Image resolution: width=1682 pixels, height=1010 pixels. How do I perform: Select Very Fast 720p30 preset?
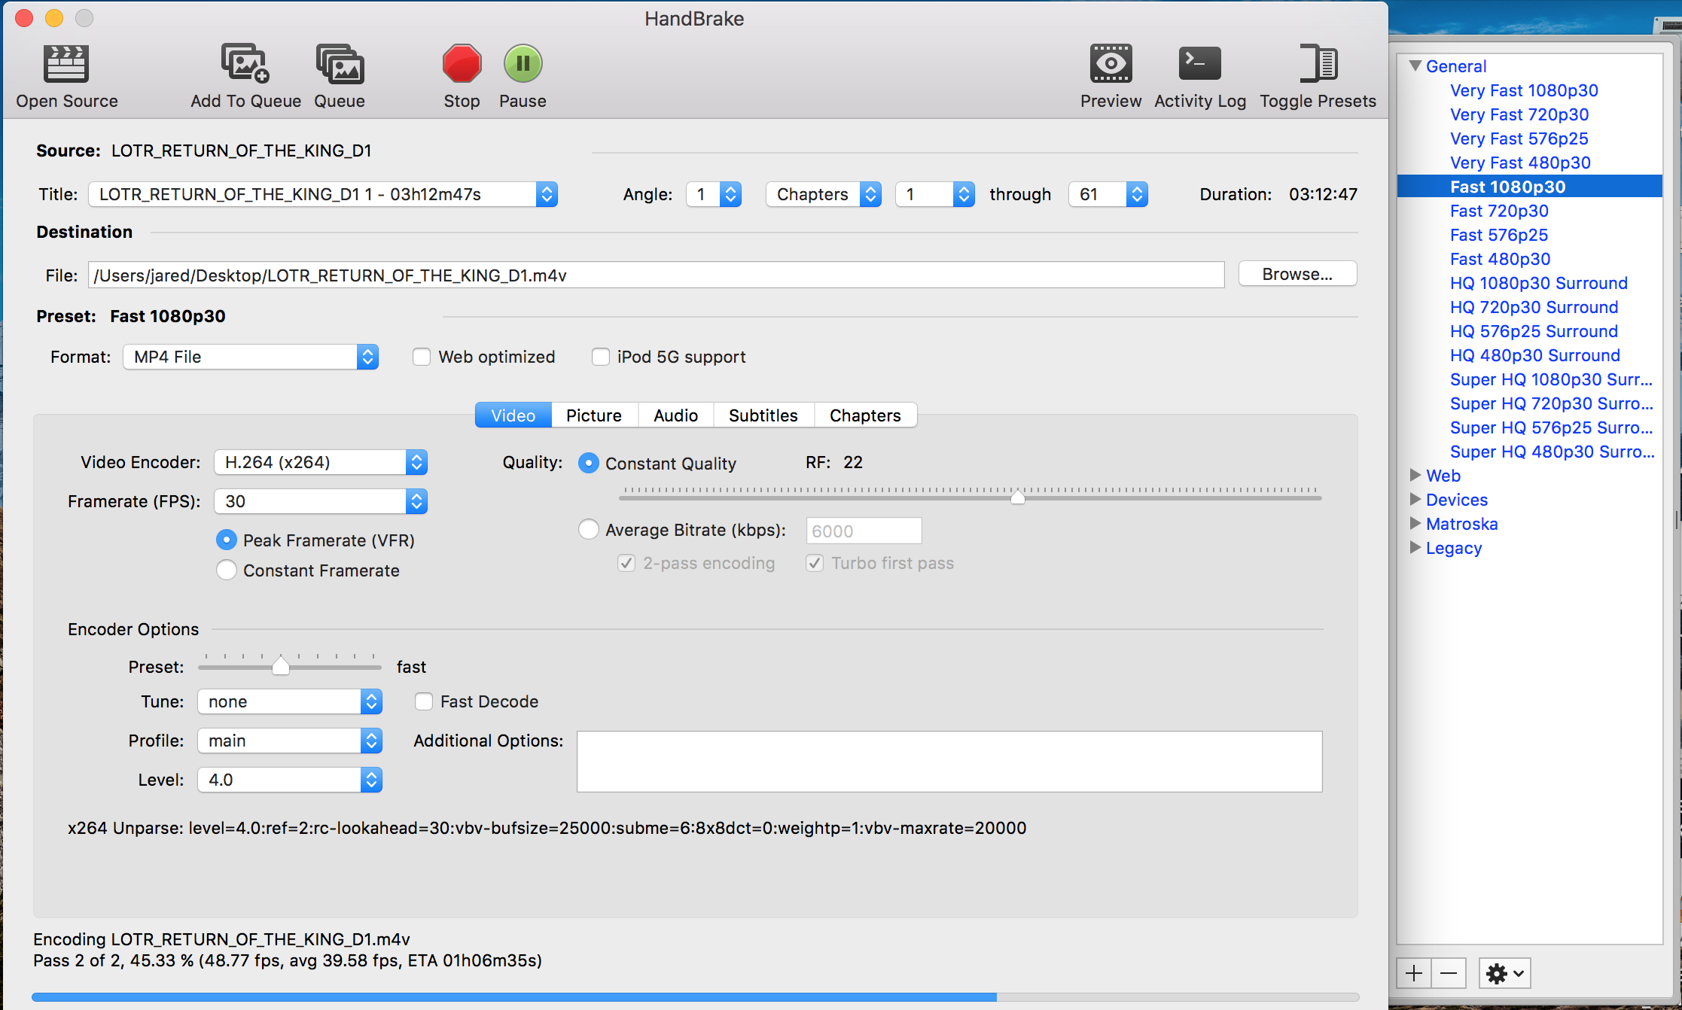(x=1519, y=114)
